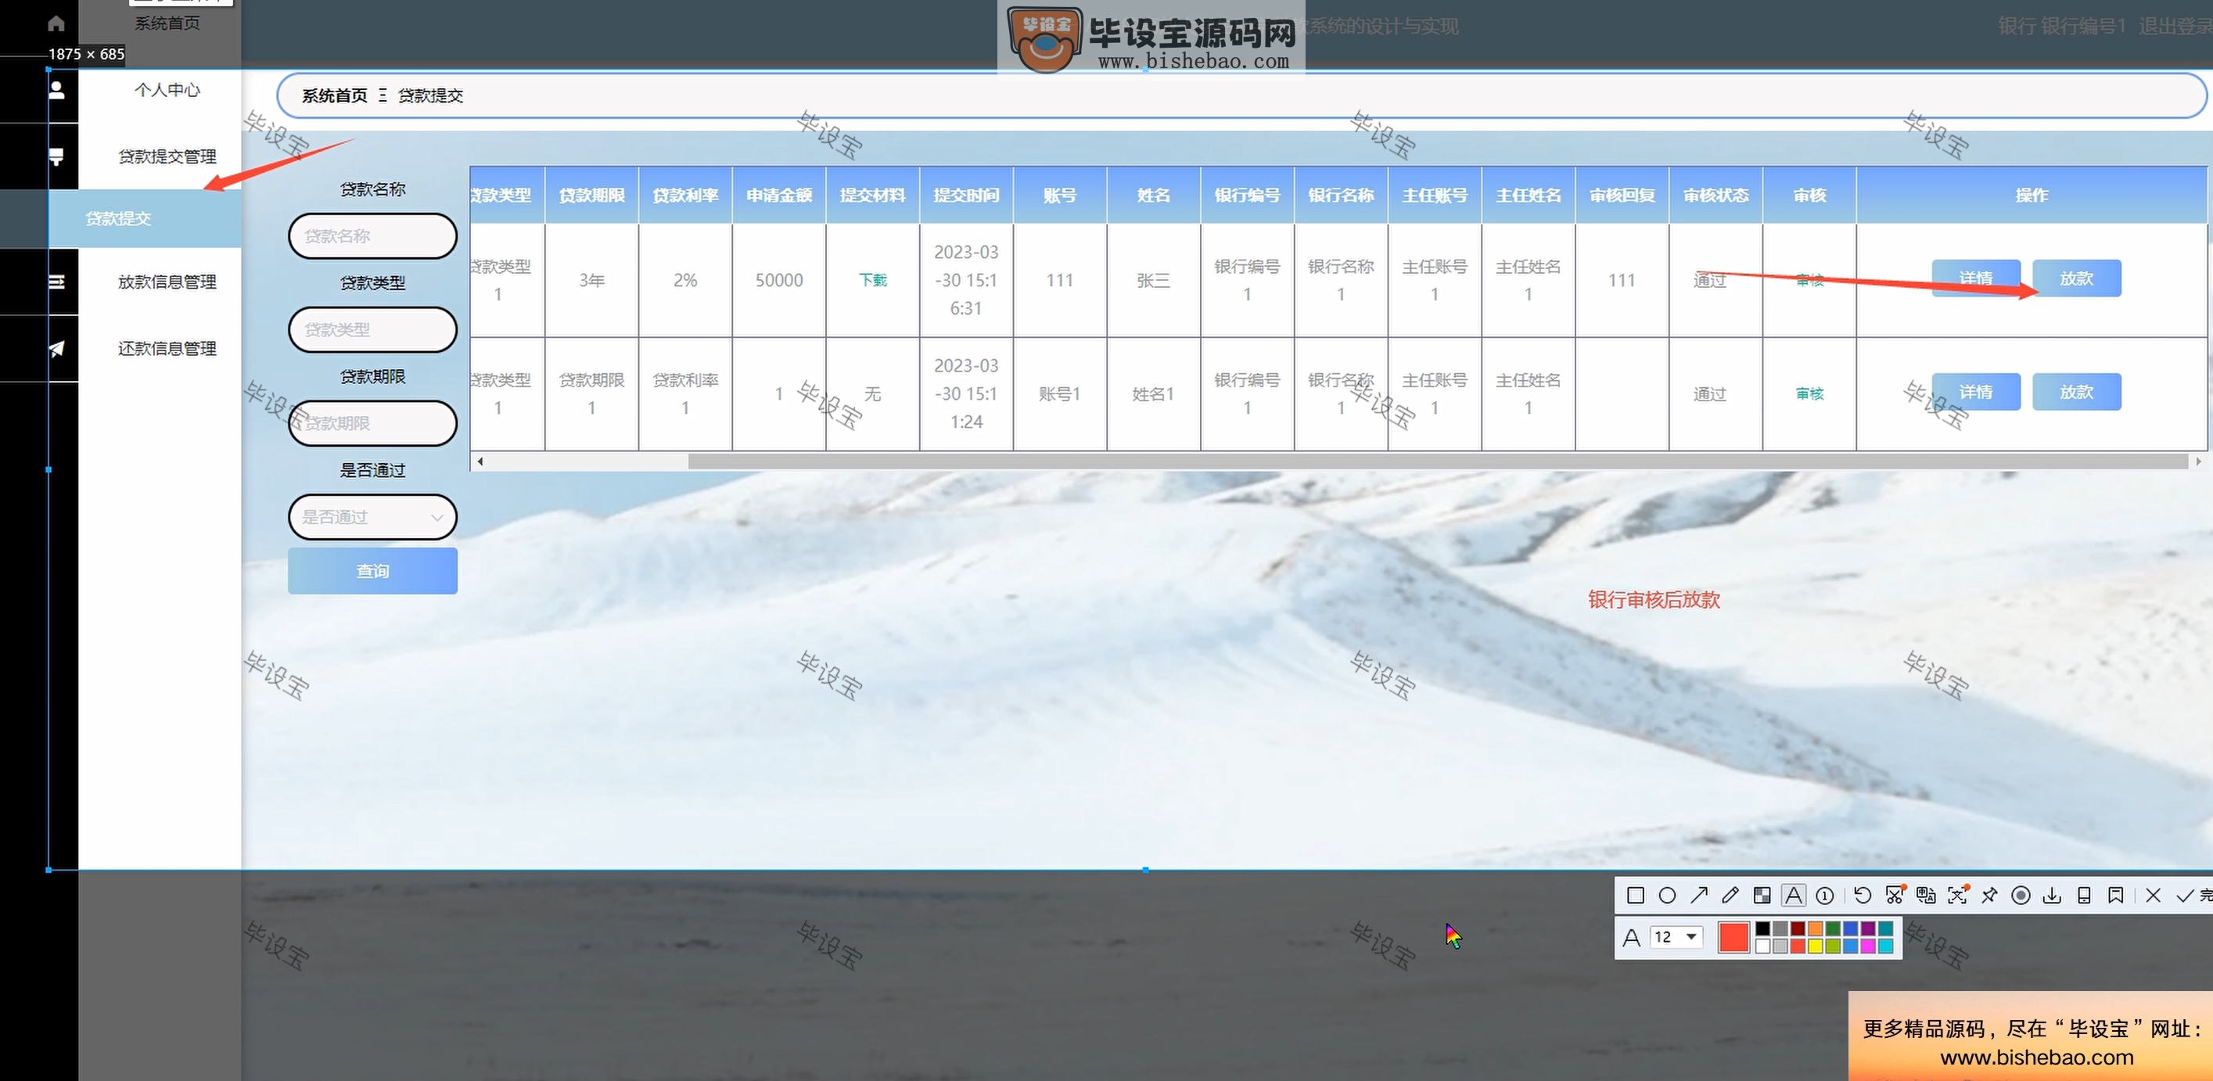Click the 审核状态 column header
The width and height of the screenshot is (2213, 1081).
click(1715, 195)
